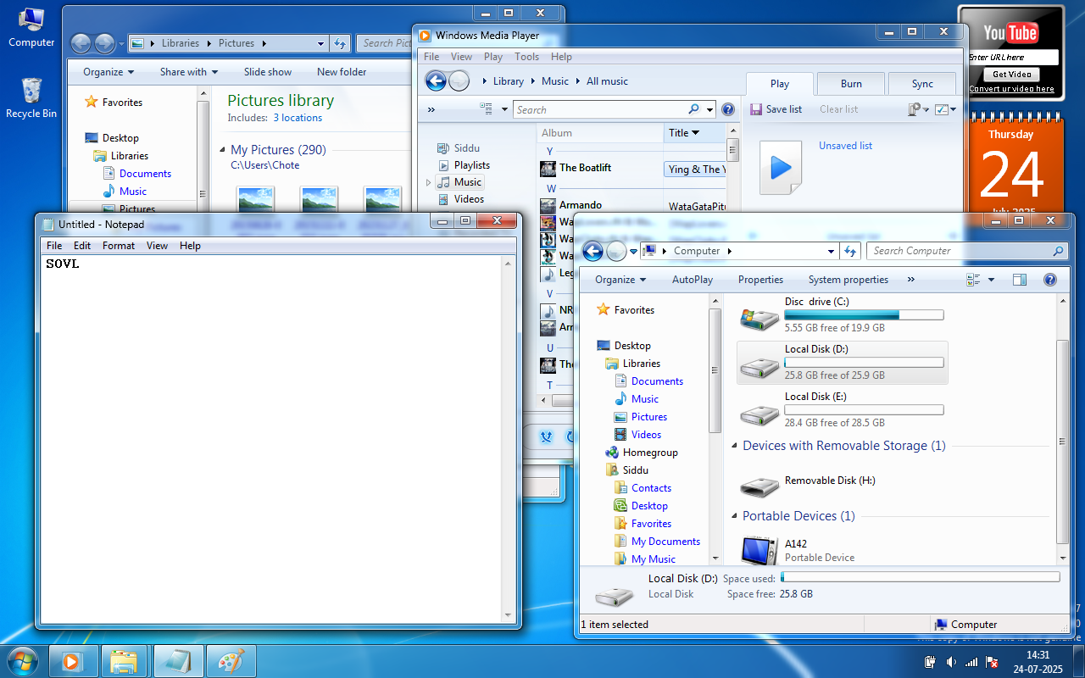The image size is (1085, 678).
Task: Open Windows Media Player from taskbar
Action: coord(74,661)
